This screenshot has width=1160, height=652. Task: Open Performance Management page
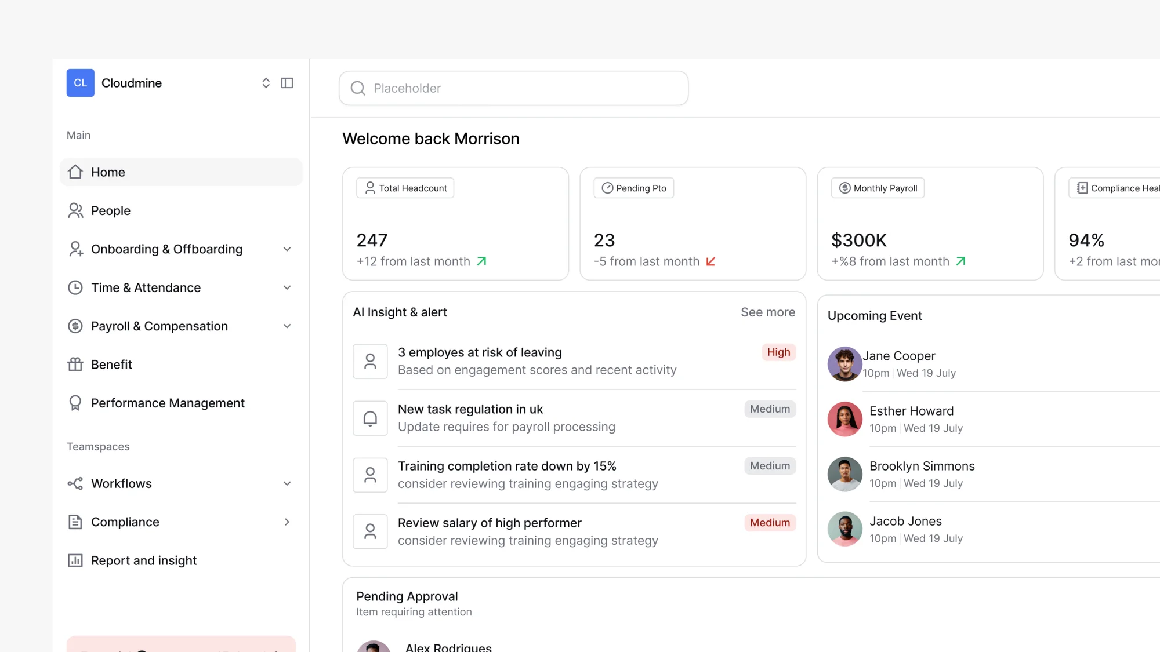point(181,403)
